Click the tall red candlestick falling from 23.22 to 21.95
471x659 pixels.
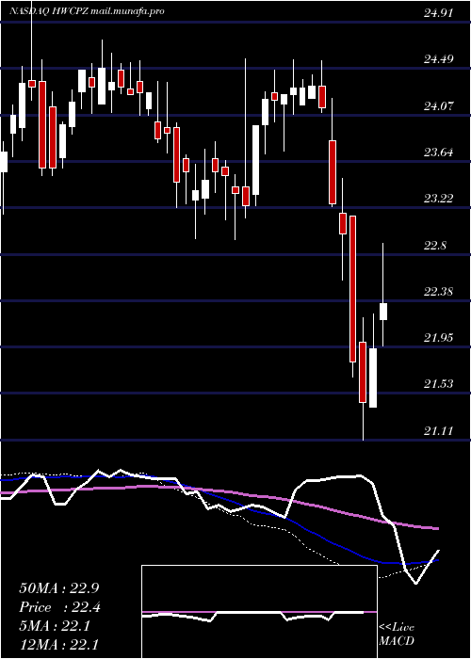tap(353, 289)
